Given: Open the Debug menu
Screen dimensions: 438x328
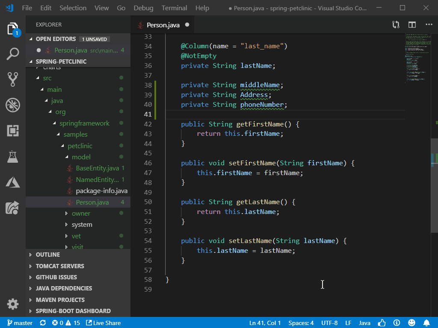Looking at the screenshot, I should tap(143, 8).
